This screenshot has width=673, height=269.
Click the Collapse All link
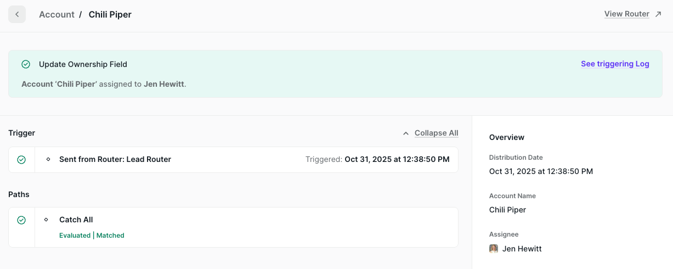tap(436, 133)
